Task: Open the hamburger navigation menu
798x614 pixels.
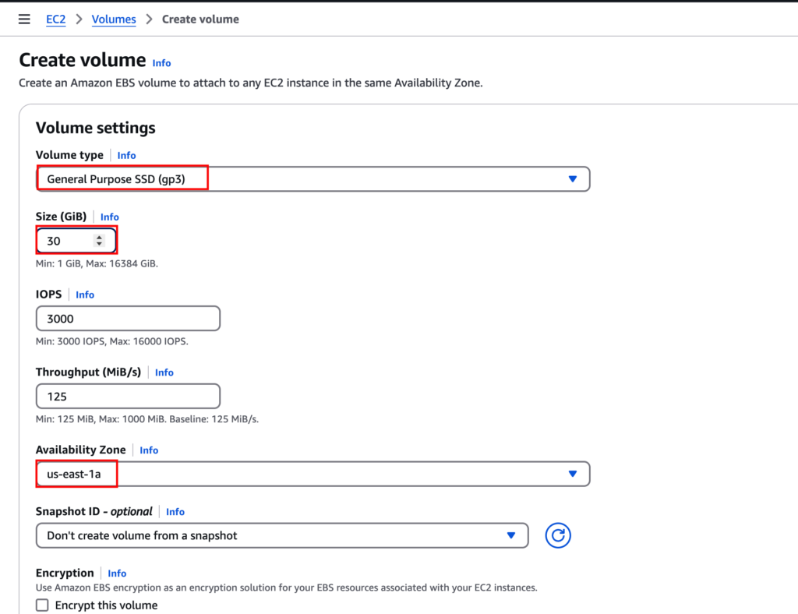Action: click(24, 19)
